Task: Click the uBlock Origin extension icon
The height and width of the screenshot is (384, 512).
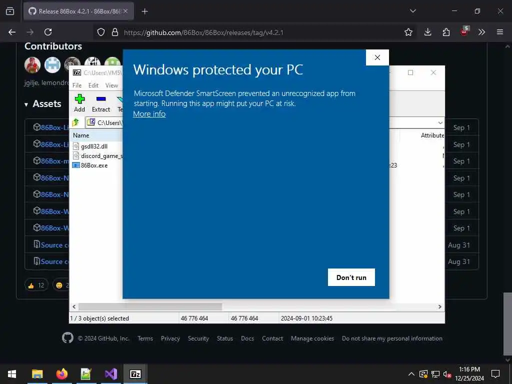Action: point(464,31)
